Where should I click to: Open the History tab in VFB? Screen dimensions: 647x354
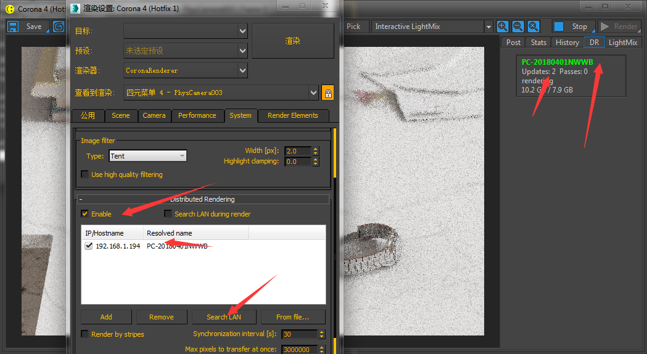[x=567, y=43]
